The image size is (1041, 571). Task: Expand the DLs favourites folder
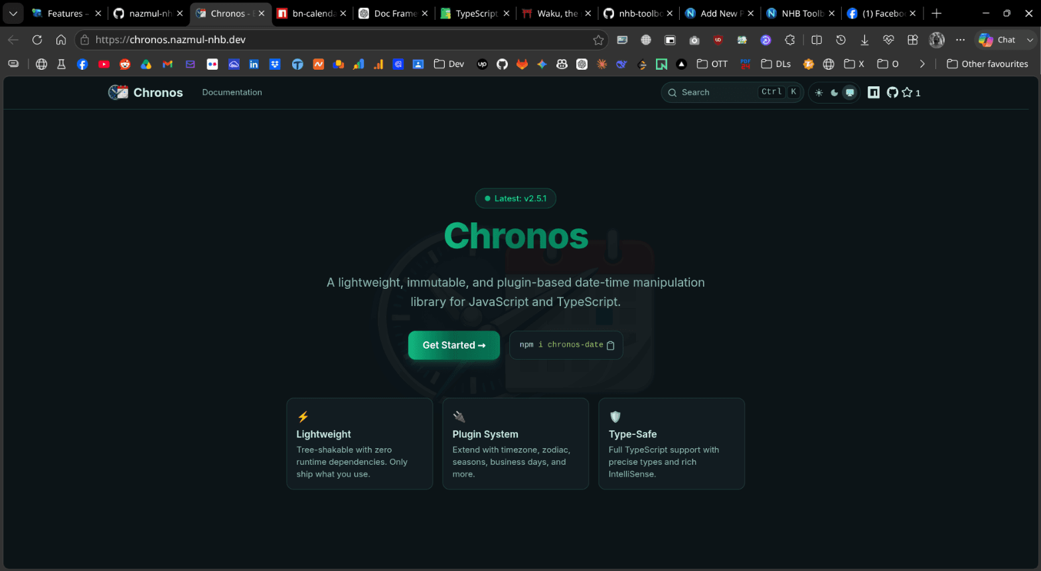pos(775,64)
